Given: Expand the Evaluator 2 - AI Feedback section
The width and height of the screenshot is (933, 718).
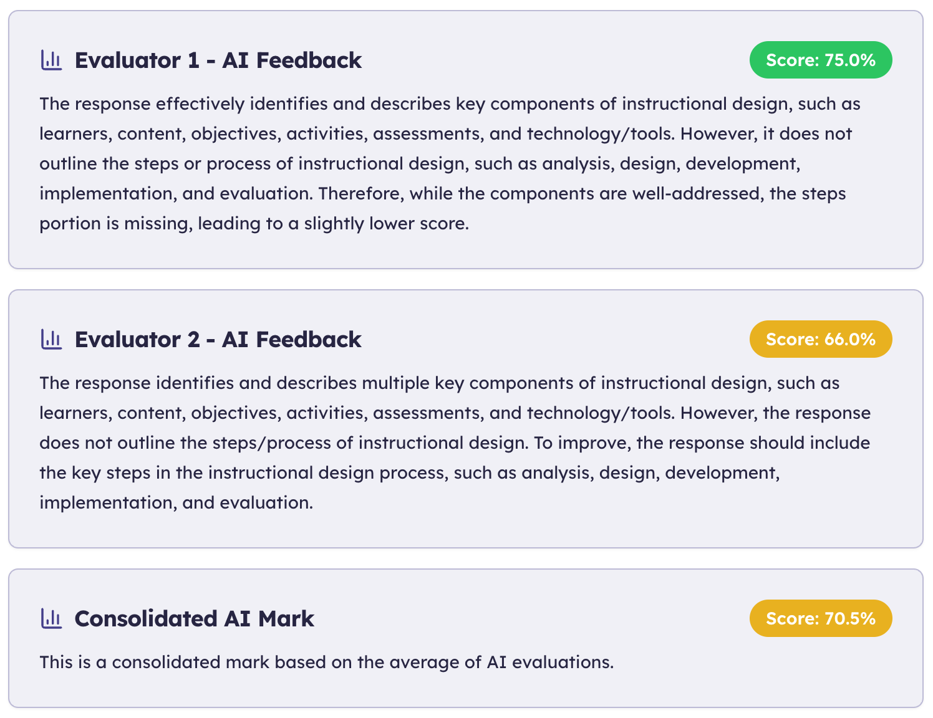Looking at the screenshot, I should pos(218,339).
